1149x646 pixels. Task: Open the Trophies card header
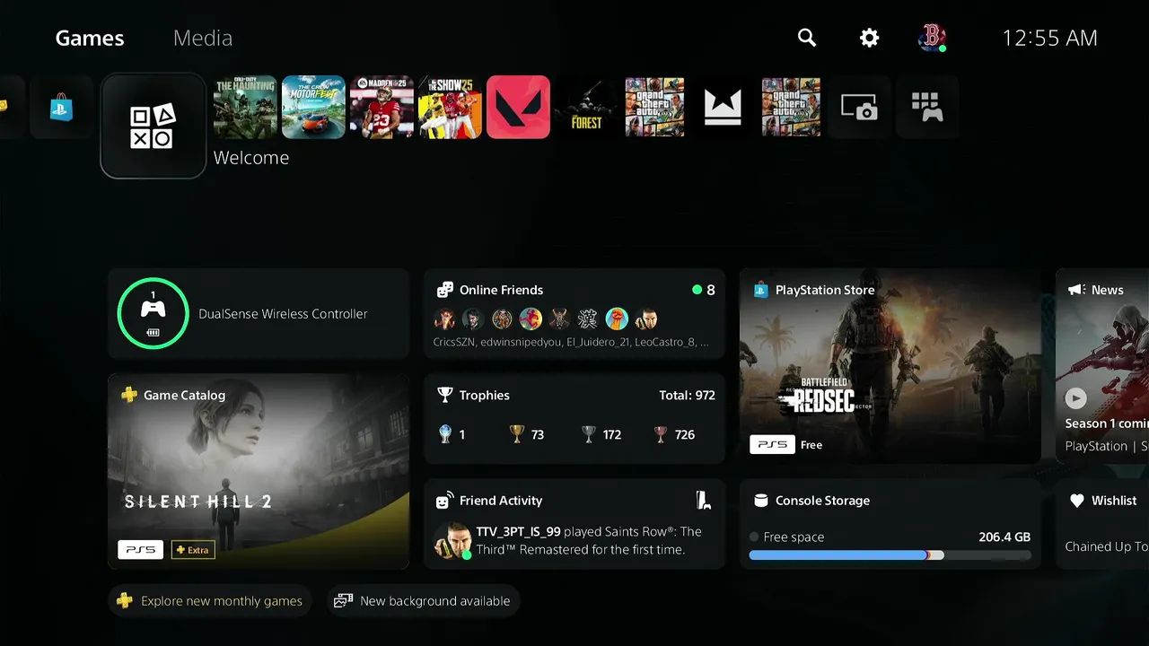pos(484,395)
